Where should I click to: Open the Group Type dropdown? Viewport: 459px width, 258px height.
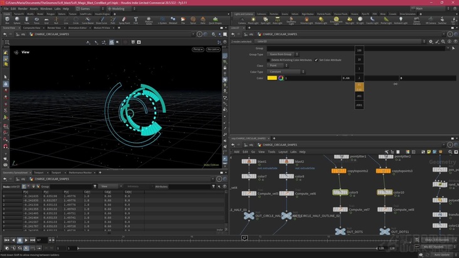[283, 54]
